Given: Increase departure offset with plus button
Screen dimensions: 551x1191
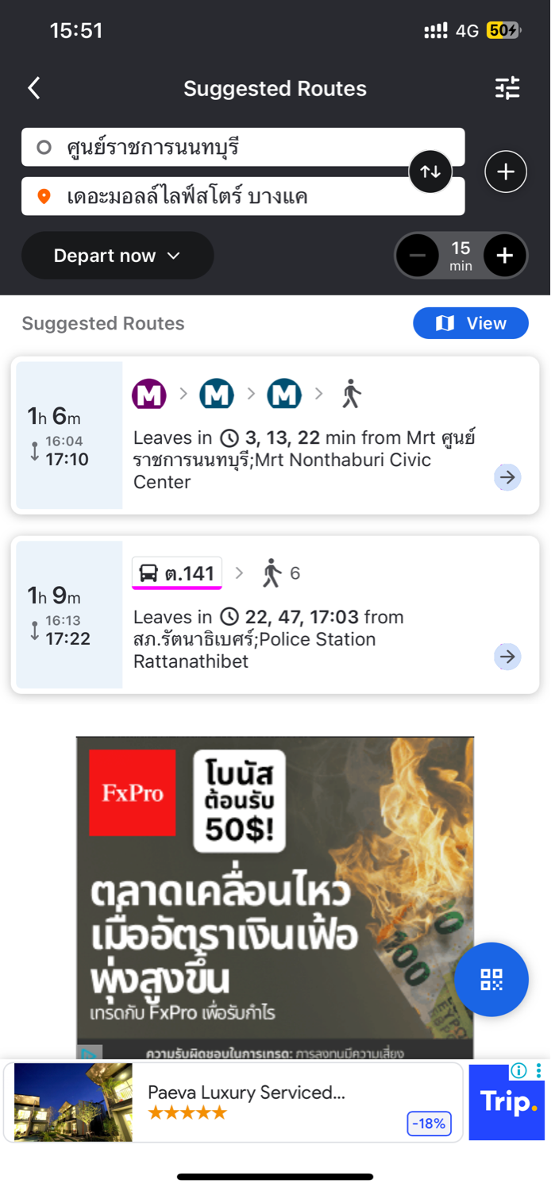Looking at the screenshot, I should coord(505,256).
